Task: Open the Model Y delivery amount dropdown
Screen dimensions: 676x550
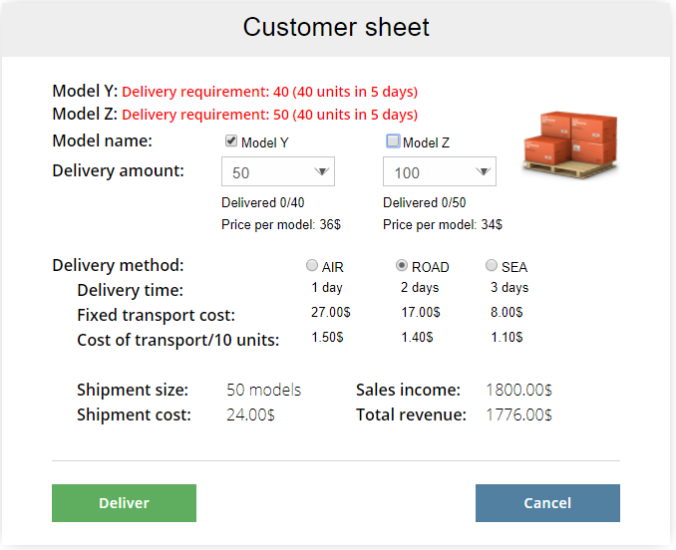Action: click(278, 172)
